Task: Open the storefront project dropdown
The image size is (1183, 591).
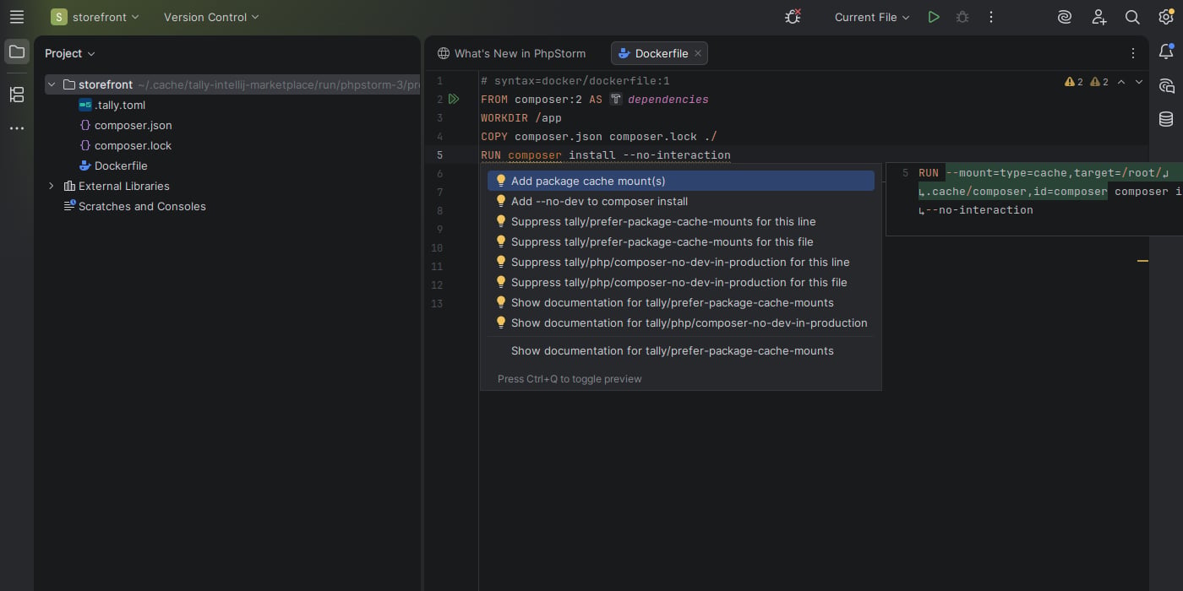Action: tap(95, 17)
